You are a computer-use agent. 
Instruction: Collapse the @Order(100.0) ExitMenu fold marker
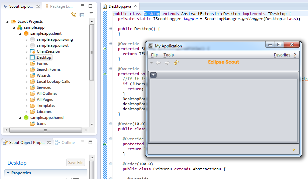tap(111, 164)
